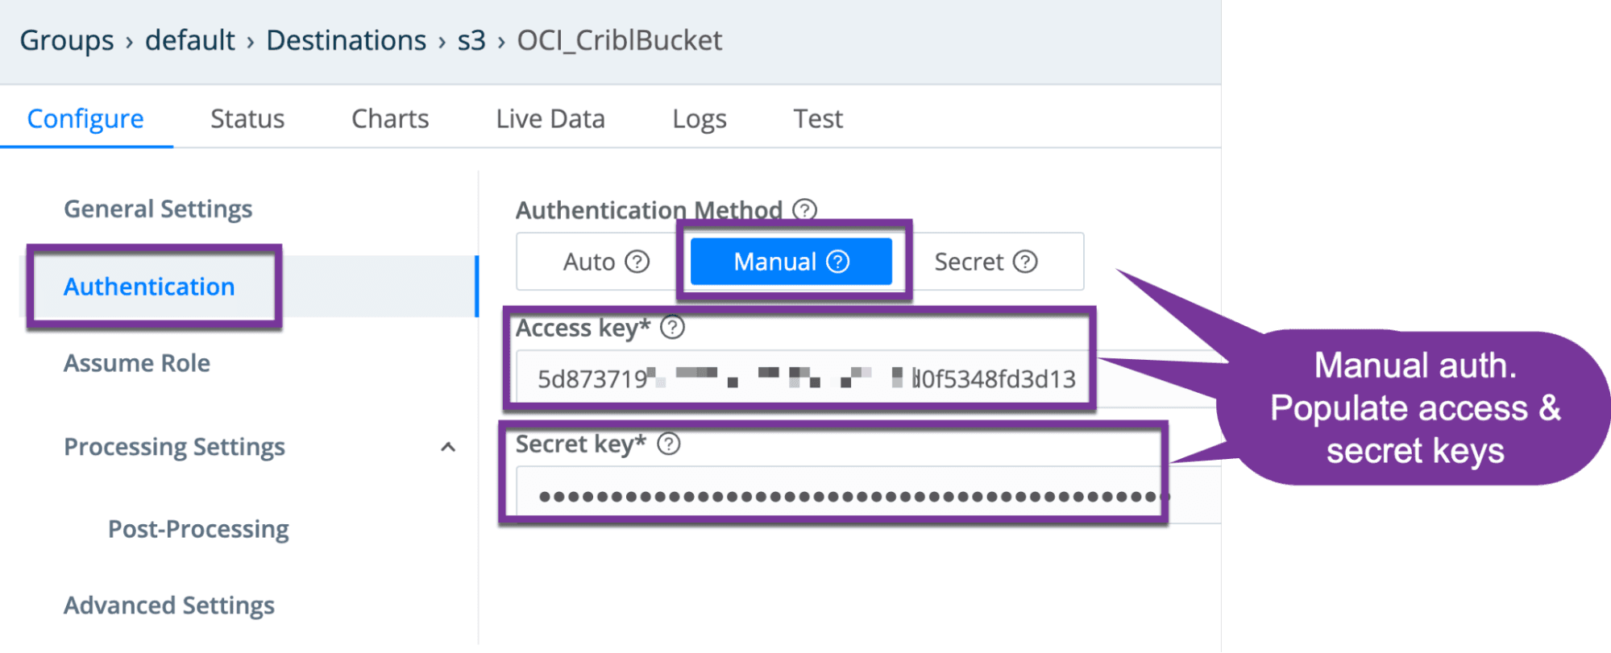Switch to the Status tab

click(x=247, y=119)
